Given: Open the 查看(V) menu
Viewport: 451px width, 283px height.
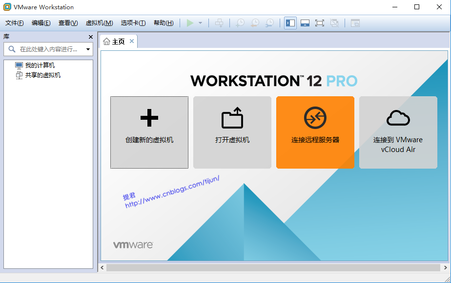Looking at the screenshot, I should tap(68, 23).
